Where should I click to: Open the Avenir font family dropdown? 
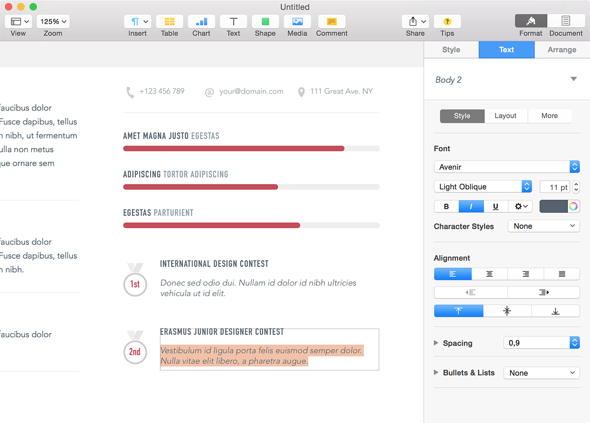(507, 167)
